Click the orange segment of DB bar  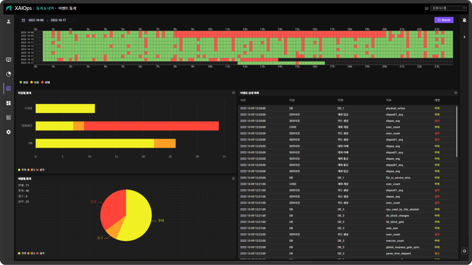point(165,143)
